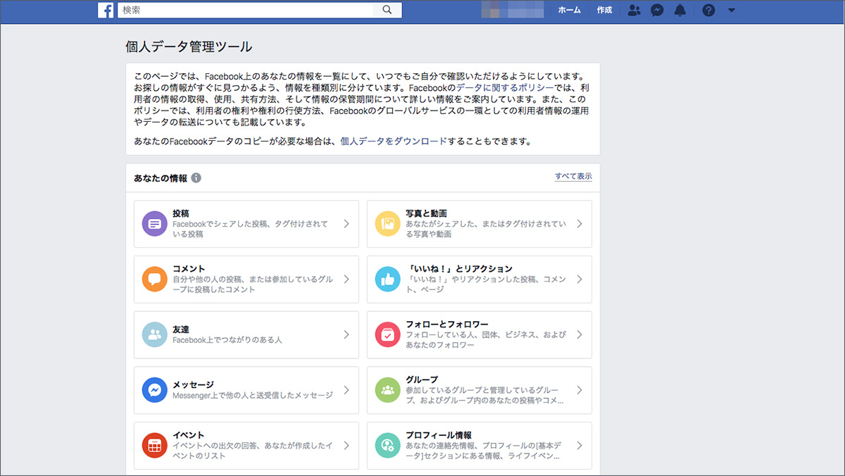This screenshot has width=845, height=476.
Task: Open the イベント card title
Action: (x=189, y=435)
